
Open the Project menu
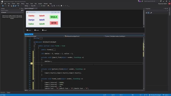[x=13, y=3]
